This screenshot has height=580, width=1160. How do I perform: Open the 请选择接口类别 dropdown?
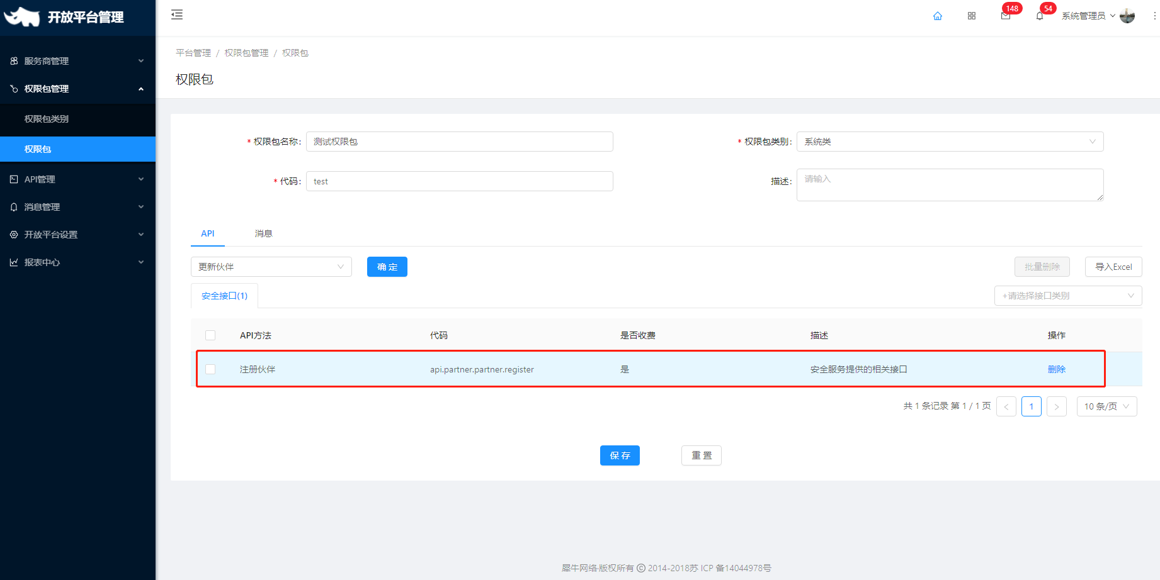1068,296
